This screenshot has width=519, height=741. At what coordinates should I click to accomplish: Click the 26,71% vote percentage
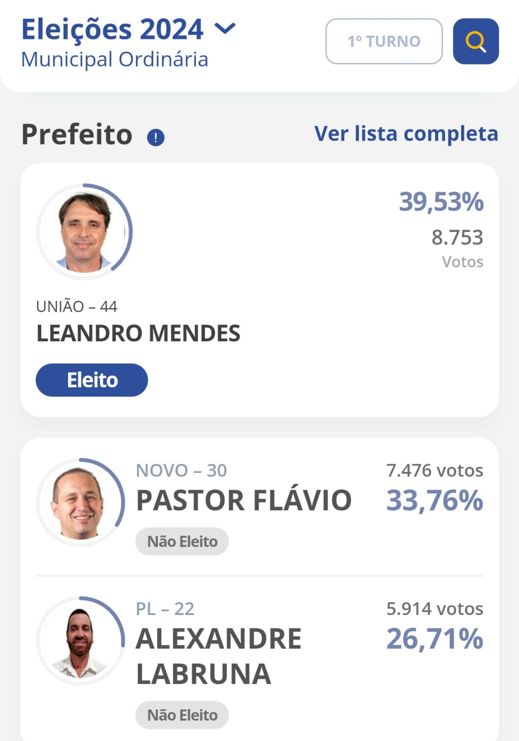[435, 639]
